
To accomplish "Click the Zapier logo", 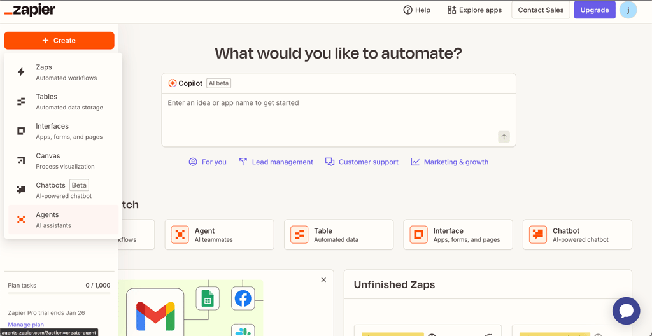I will point(29,10).
